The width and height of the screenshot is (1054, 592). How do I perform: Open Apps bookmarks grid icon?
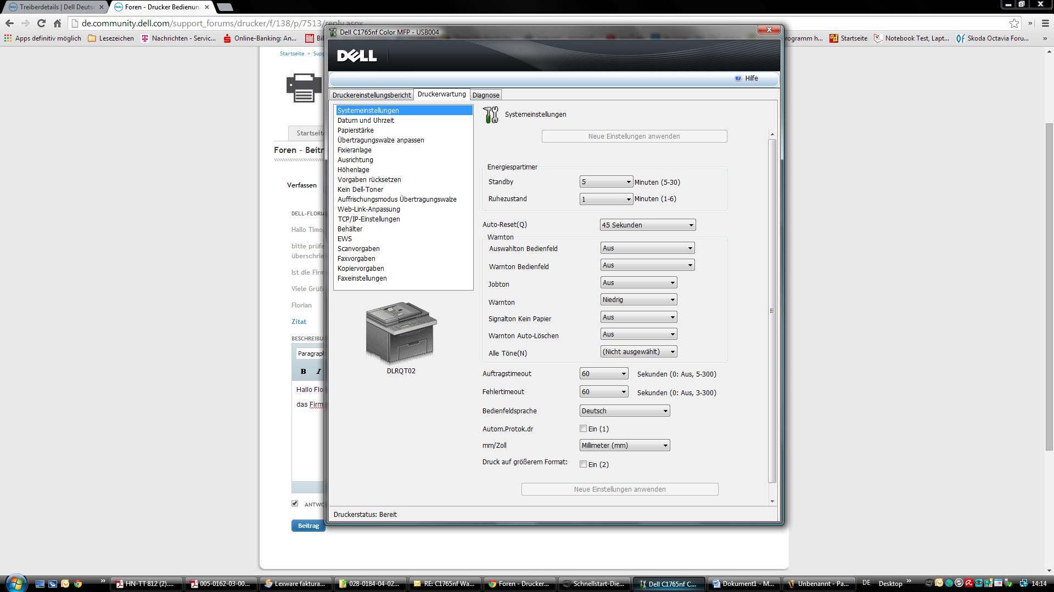(8, 38)
